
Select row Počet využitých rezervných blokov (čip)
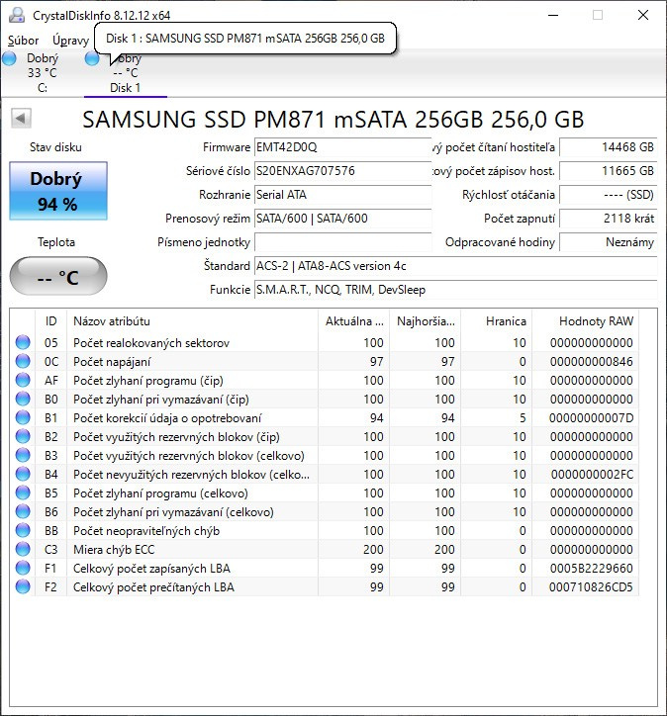(325, 436)
